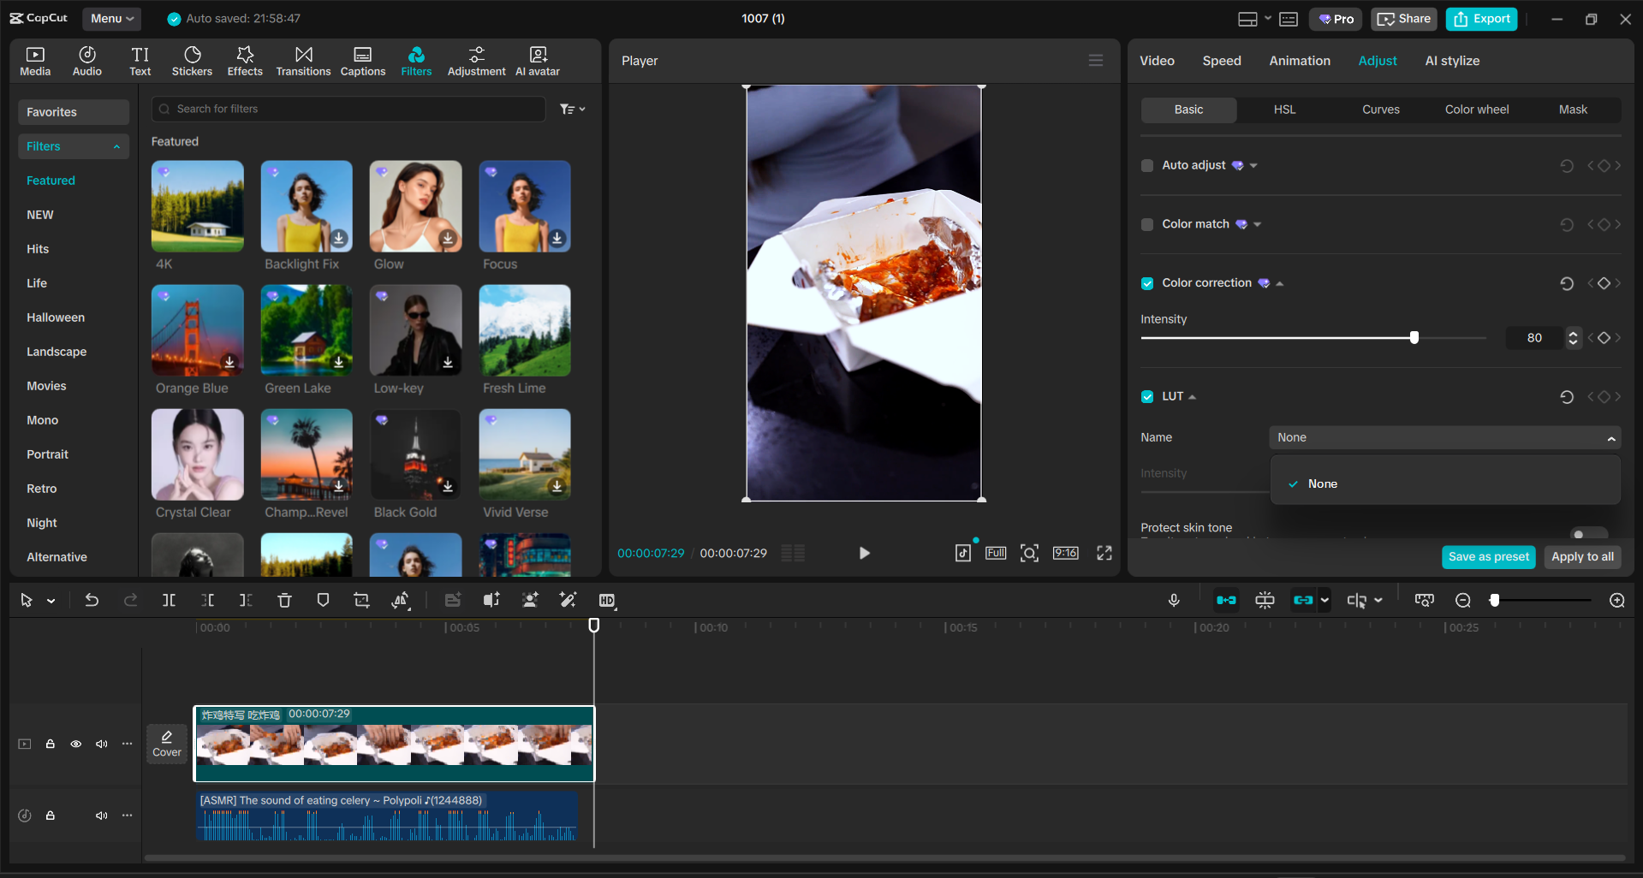Click the Record voiceover microphone icon
1643x878 pixels.
click(1173, 600)
